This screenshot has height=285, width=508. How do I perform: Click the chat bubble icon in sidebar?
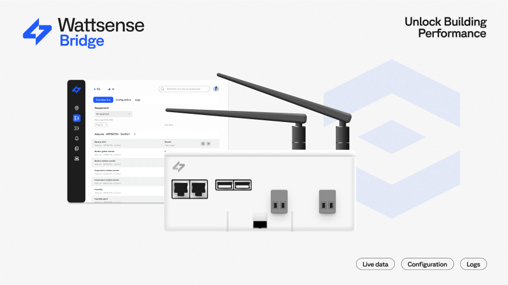tap(77, 149)
